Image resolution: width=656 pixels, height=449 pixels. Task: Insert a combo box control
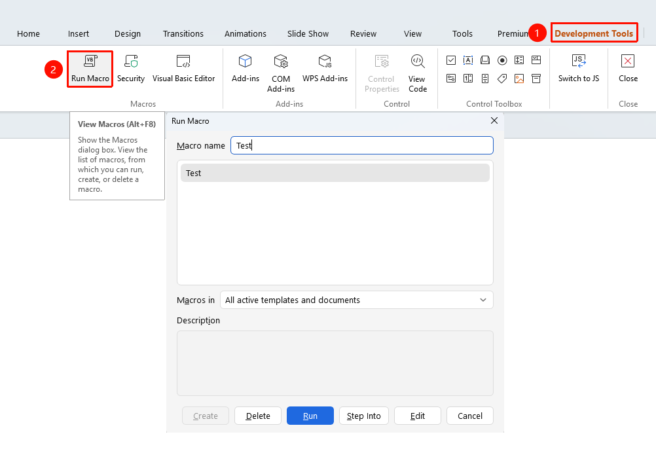tap(536, 60)
